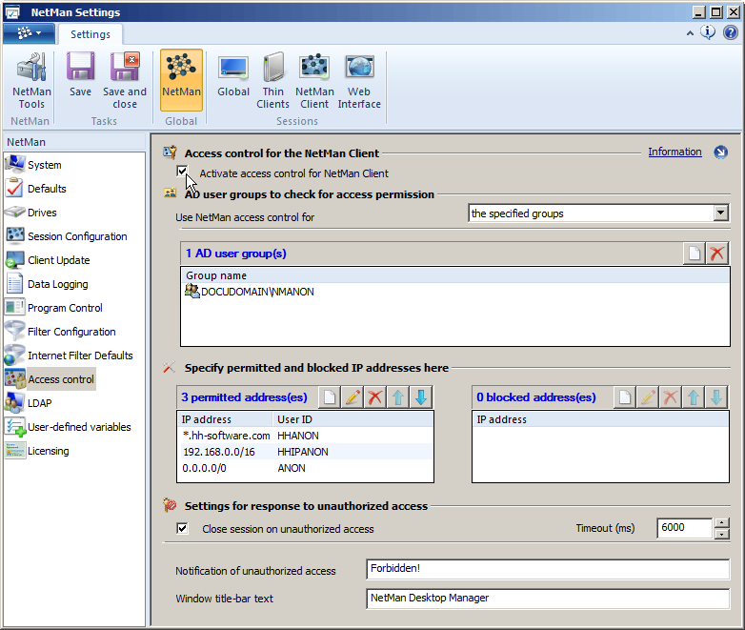745x630 pixels.
Task: Move permitted address down
Action: [x=420, y=397]
